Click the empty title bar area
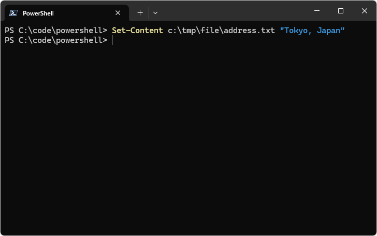Screen dimensions: 377x236 233,11
